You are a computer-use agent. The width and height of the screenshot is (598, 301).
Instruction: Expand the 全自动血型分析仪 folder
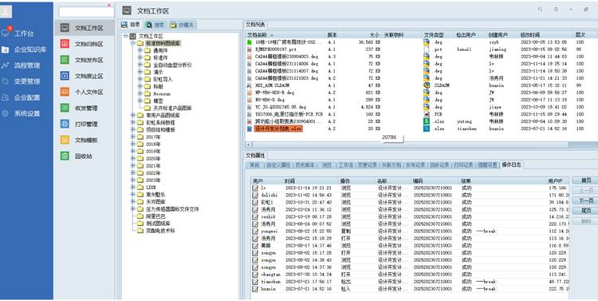click(140, 65)
